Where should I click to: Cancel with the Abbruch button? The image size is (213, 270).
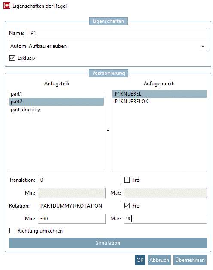159,260
